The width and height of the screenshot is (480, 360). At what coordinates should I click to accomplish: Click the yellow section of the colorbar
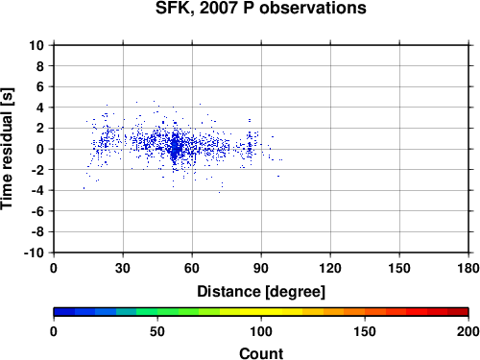point(261,312)
